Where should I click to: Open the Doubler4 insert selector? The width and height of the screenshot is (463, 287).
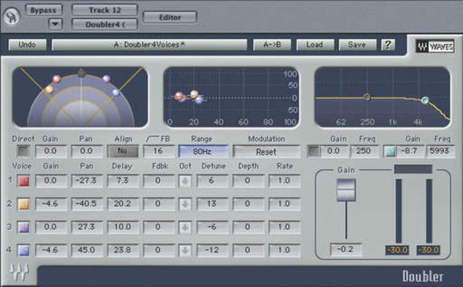click(105, 24)
